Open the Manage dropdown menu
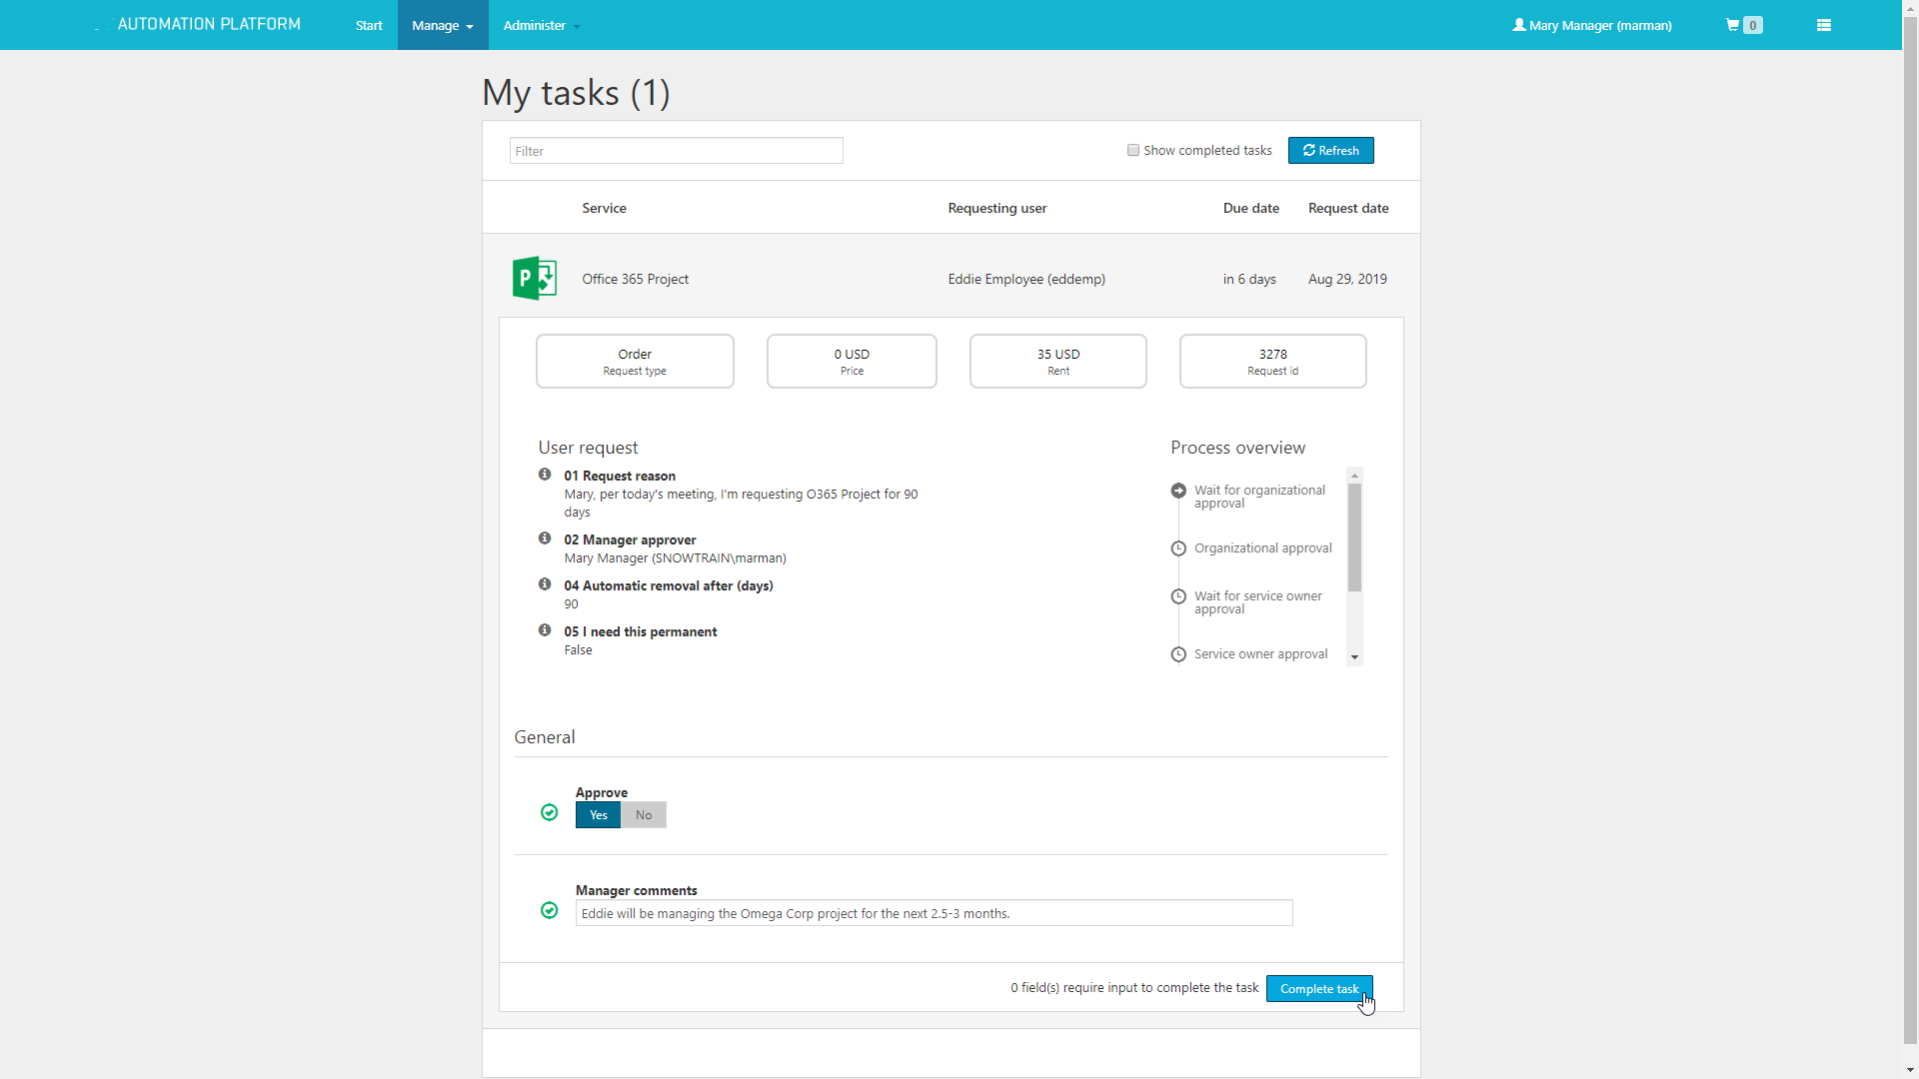This screenshot has width=1919, height=1079. 442,25
